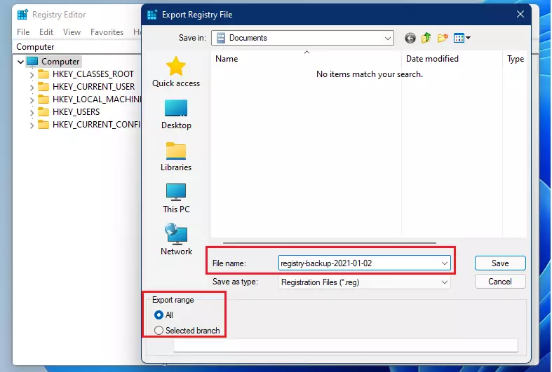Viewport: 552px width, 372px height.
Task: Collapse the Computer tree node
Action: point(21,62)
